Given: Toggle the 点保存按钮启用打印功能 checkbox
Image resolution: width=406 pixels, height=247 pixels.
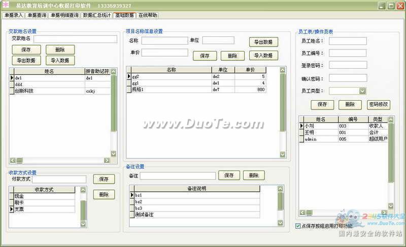Looking at the screenshot, I should tap(298, 226).
